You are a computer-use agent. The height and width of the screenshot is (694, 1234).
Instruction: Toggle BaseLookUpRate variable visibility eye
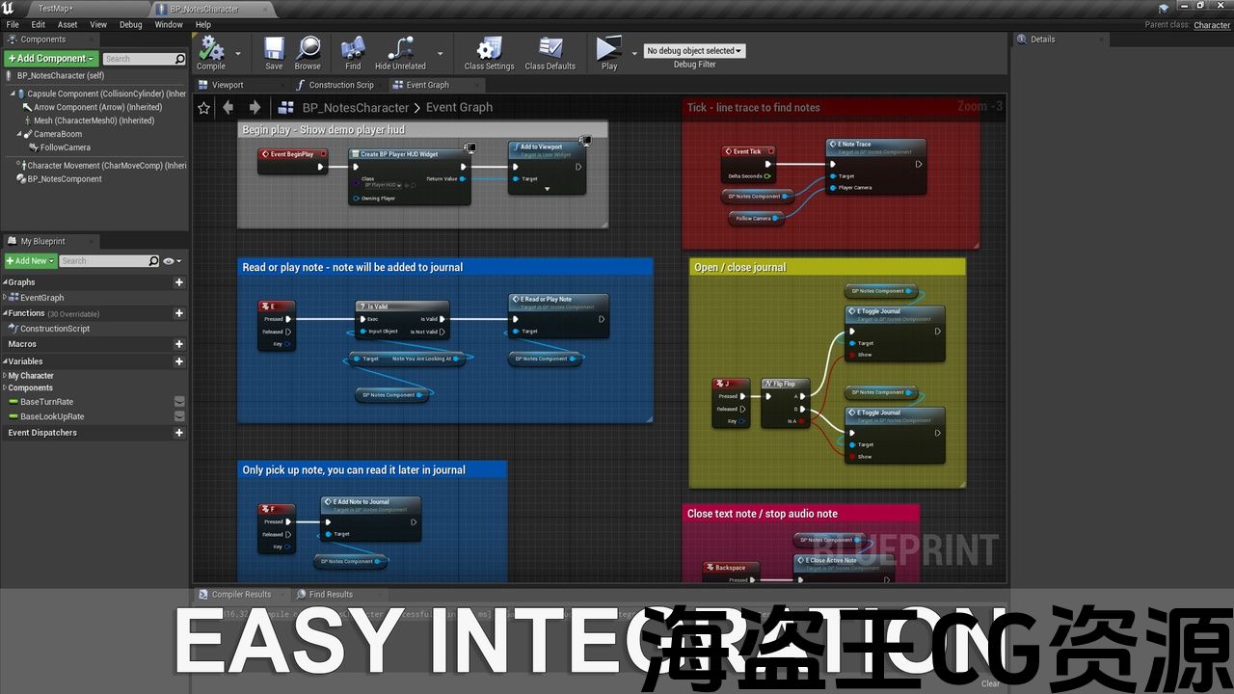click(x=179, y=416)
